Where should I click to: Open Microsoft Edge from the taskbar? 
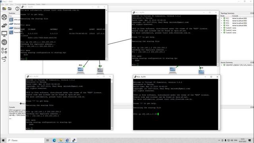(x=54, y=140)
